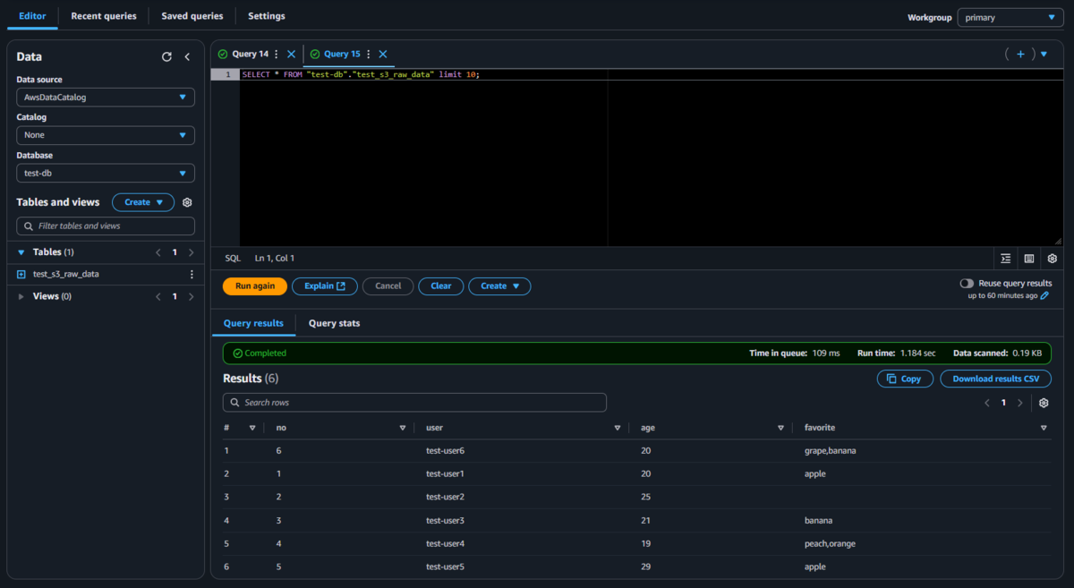Sort results by user column
The height and width of the screenshot is (588, 1074).
[x=618, y=428]
